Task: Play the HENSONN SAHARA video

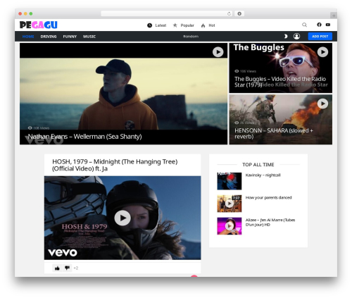Action: pos(322,104)
